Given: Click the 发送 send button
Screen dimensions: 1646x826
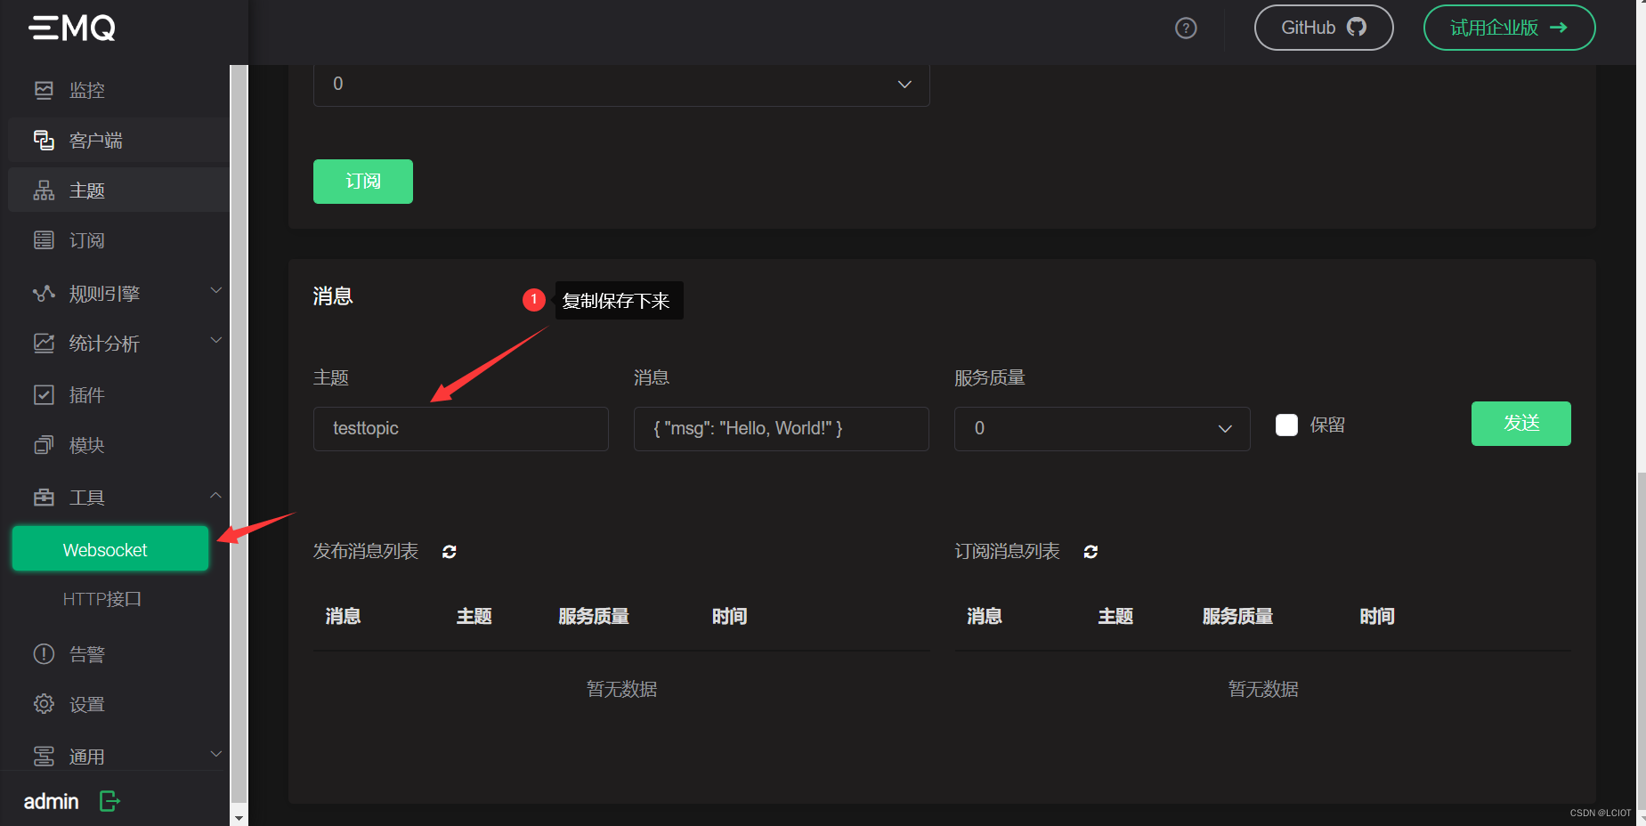Looking at the screenshot, I should 1521,424.
